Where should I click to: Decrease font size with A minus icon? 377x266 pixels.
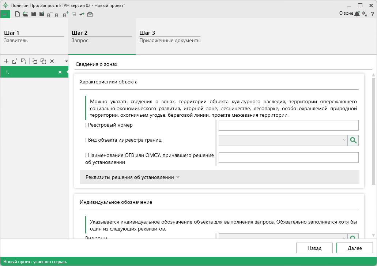(49, 14)
